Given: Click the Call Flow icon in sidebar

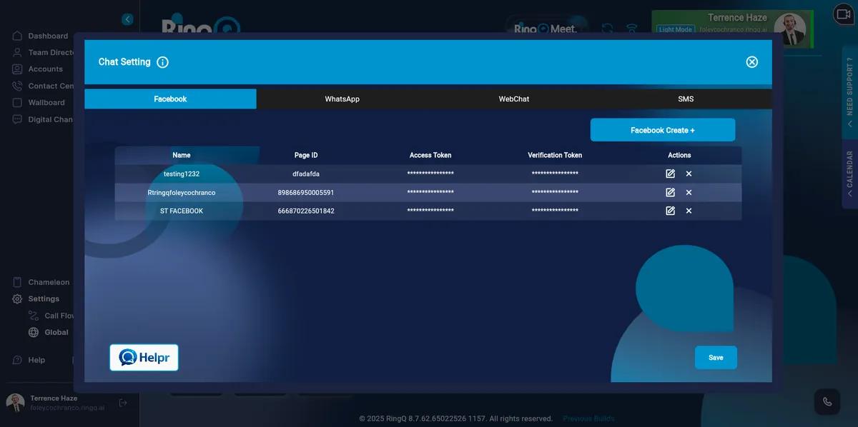Looking at the screenshot, I should pos(34,316).
